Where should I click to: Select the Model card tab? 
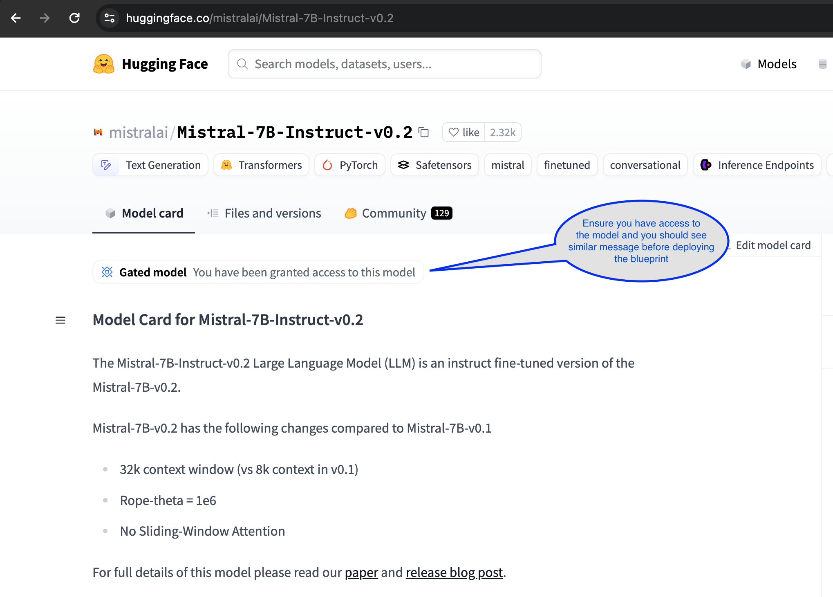tap(144, 213)
